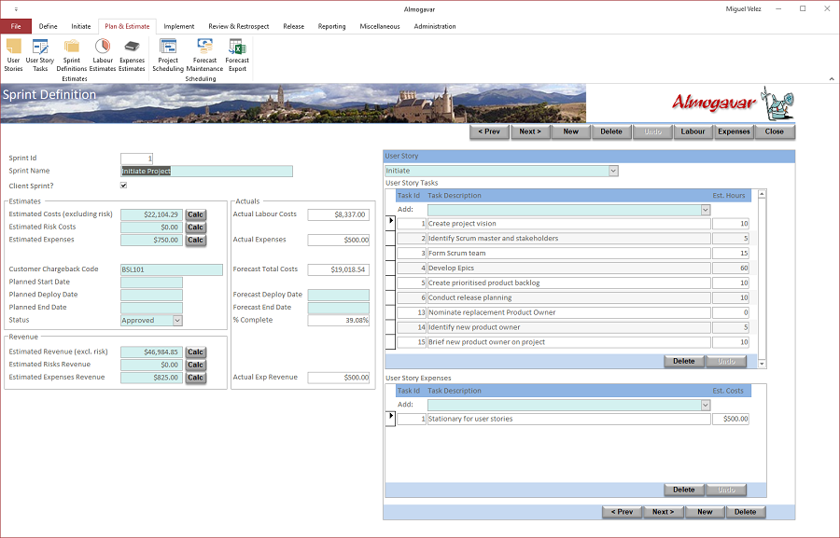The width and height of the screenshot is (840, 538).
Task: Go to next sprint with top Next button
Action: [x=530, y=131]
